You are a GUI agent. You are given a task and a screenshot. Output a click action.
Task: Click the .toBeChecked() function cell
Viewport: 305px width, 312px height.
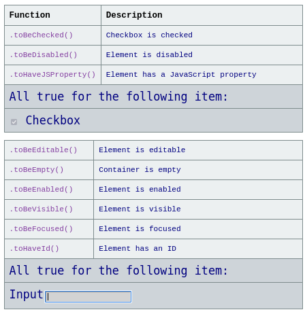click(52, 35)
